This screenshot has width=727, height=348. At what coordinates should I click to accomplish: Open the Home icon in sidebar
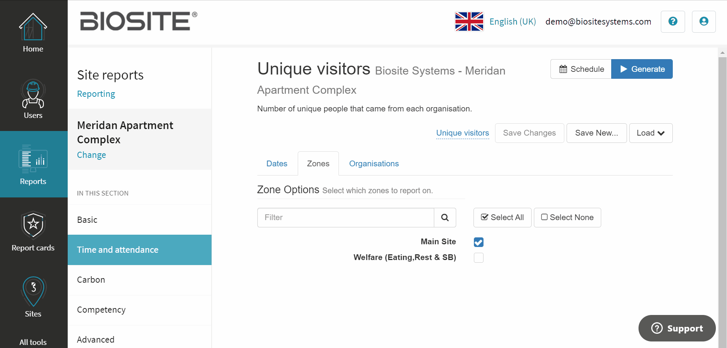[x=33, y=27]
